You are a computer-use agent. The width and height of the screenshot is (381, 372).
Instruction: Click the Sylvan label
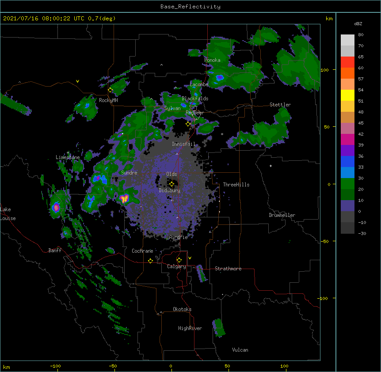tap(172, 108)
